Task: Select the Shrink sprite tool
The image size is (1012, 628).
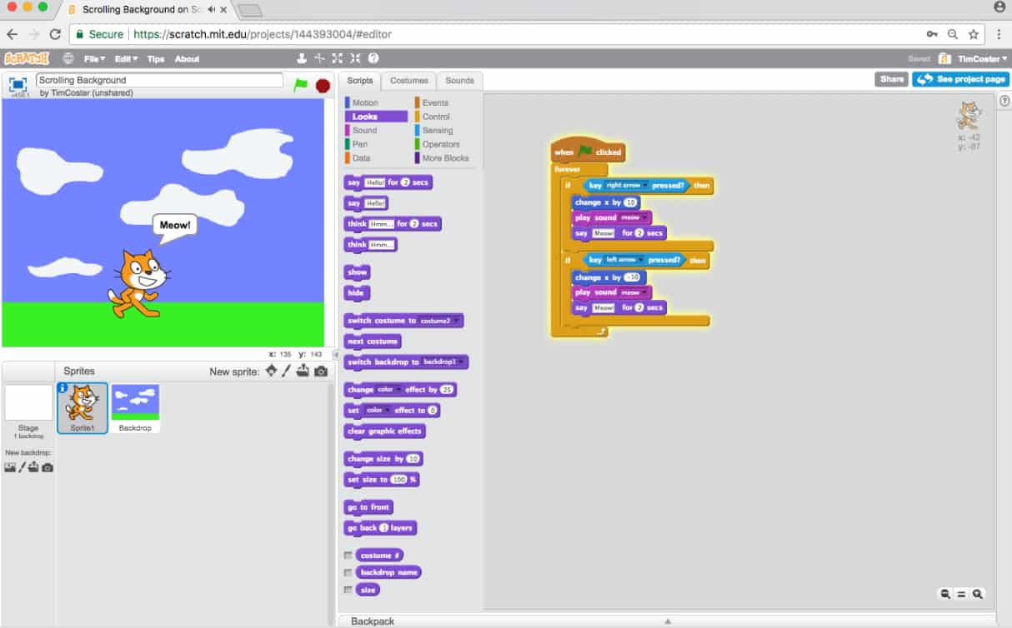Action: pos(355,58)
